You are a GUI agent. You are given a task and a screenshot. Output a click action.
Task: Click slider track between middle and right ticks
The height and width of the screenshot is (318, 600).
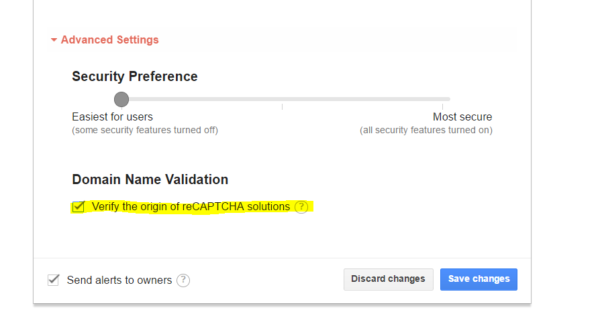click(x=362, y=100)
